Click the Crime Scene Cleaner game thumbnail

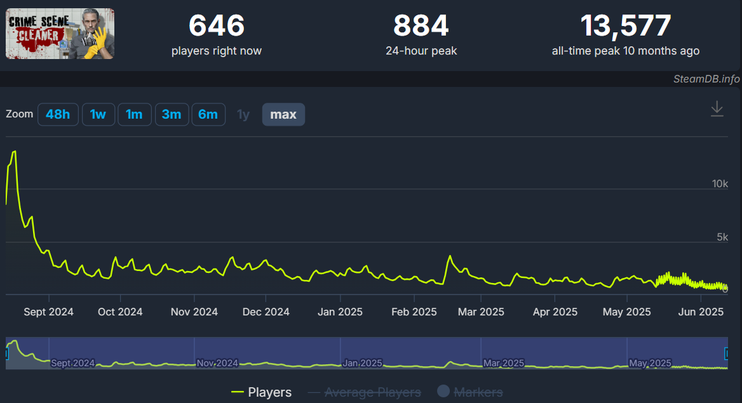tap(60, 34)
